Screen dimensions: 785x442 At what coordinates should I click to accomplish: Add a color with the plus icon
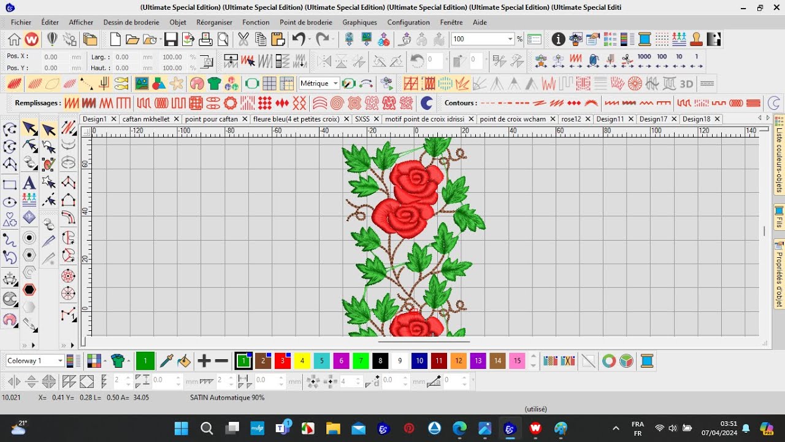pos(204,361)
